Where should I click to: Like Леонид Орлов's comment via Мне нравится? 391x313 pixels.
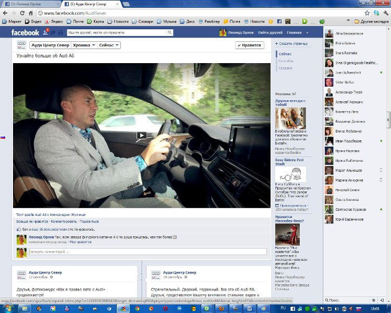(80, 242)
